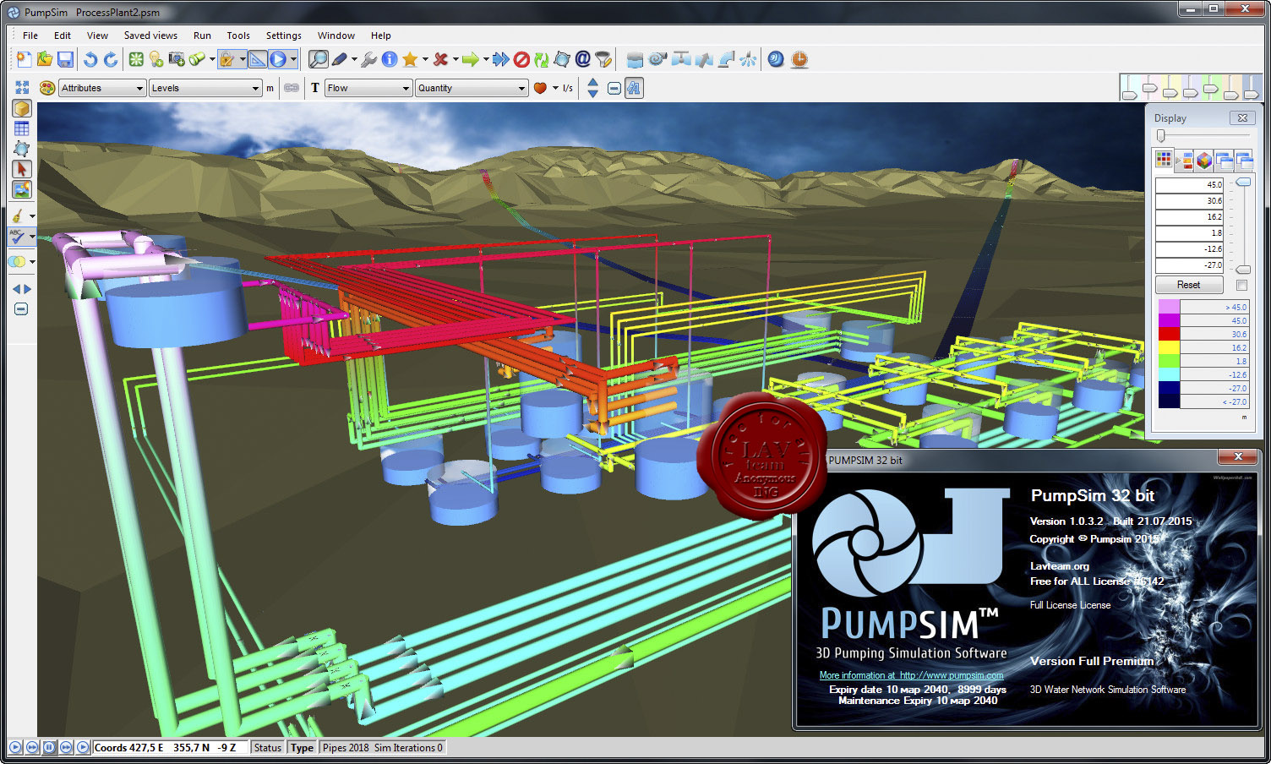1271x764 pixels.
Task: Expand the arrow next to the heart icon
Action: pos(555,88)
